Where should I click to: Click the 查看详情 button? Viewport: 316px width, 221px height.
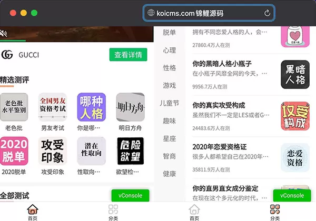pos(128,55)
